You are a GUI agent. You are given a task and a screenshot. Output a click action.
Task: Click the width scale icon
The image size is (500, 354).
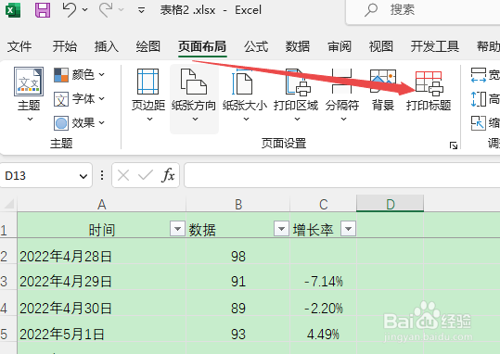tap(479, 75)
